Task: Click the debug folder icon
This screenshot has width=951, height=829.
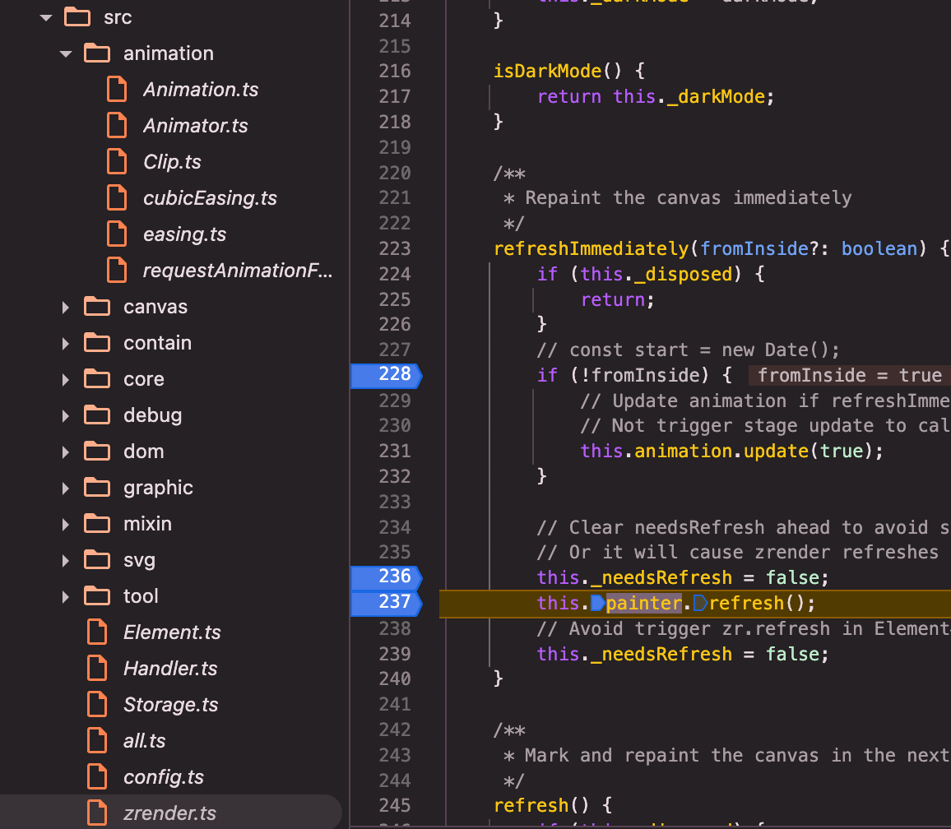Action: [x=97, y=415]
